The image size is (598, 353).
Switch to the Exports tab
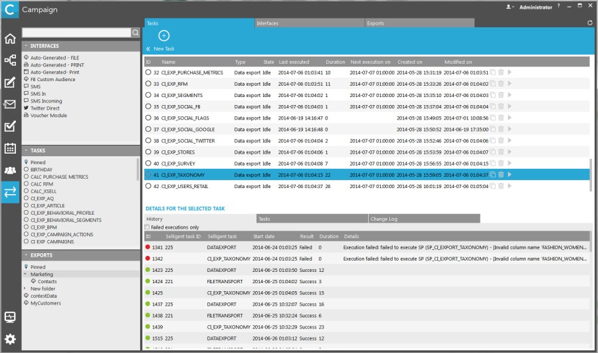tap(419, 23)
